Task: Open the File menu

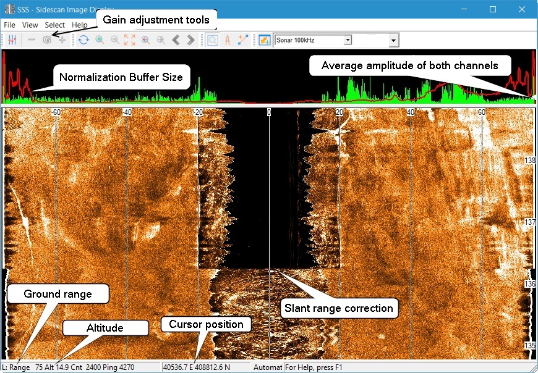Action: click(9, 25)
